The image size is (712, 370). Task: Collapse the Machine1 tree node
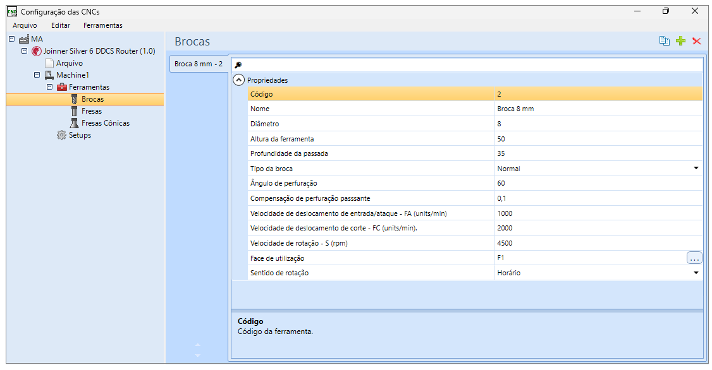pyautogui.click(x=37, y=75)
